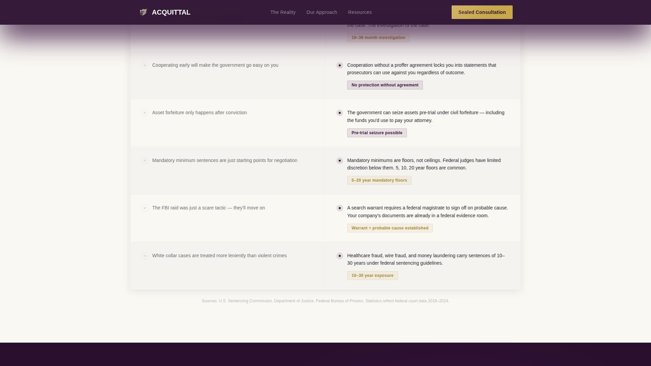Click myth text 'The FBI raid was just a scare tactic'
Viewport: 651px width, 366px height.
point(209,208)
